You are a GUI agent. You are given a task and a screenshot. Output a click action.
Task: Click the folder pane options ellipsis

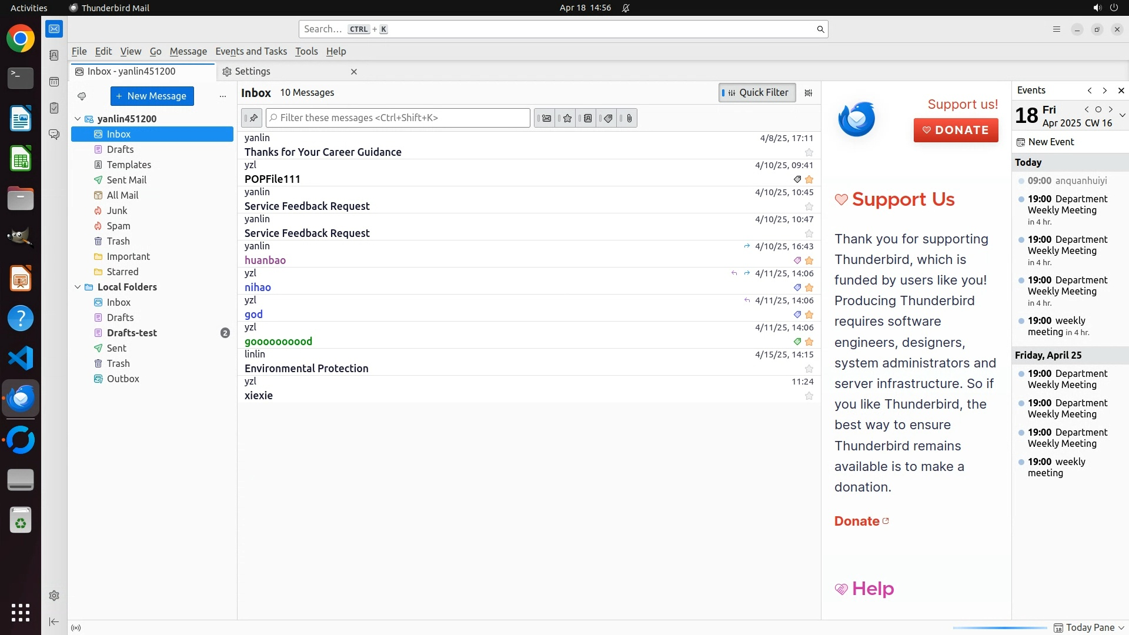(222, 96)
